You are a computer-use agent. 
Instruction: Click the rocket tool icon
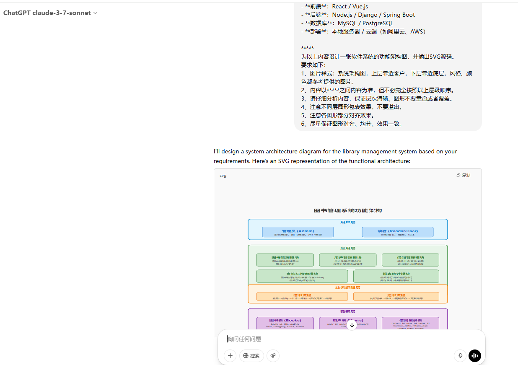273,356
